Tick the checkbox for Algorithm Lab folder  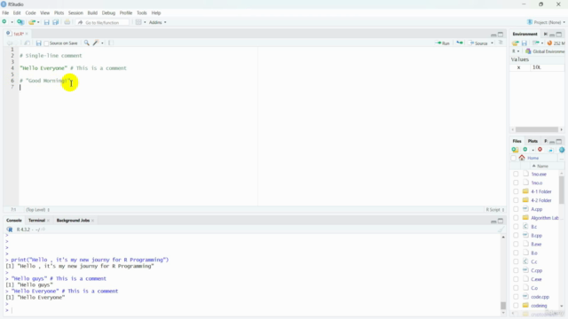point(516,218)
